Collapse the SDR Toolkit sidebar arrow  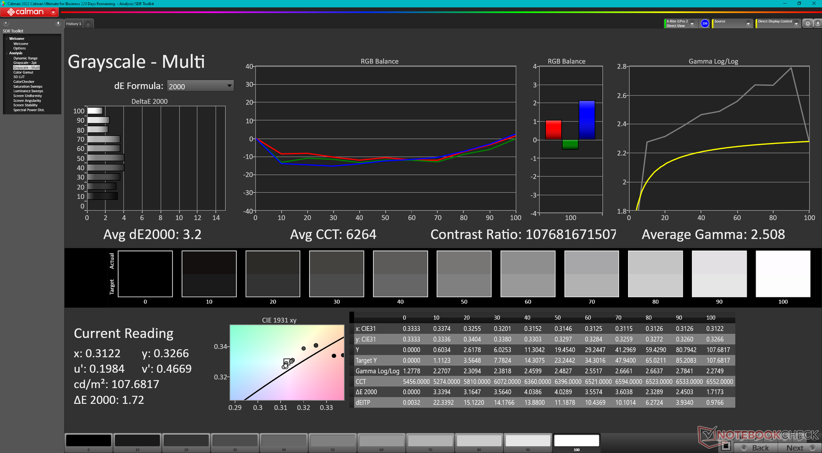[58, 24]
